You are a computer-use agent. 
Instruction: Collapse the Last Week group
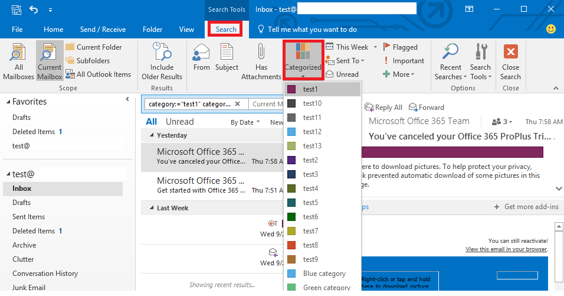pos(152,208)
